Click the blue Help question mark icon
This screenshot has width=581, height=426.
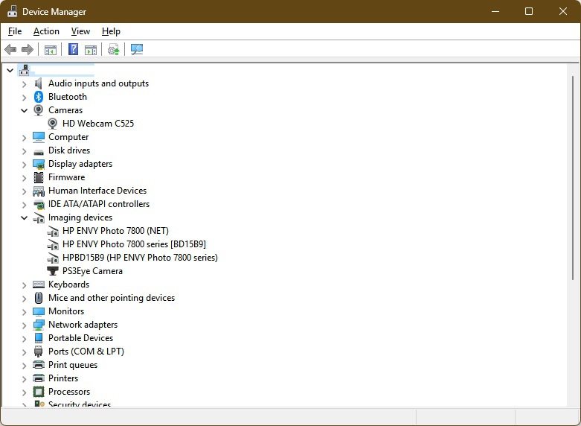pos(73,50)
